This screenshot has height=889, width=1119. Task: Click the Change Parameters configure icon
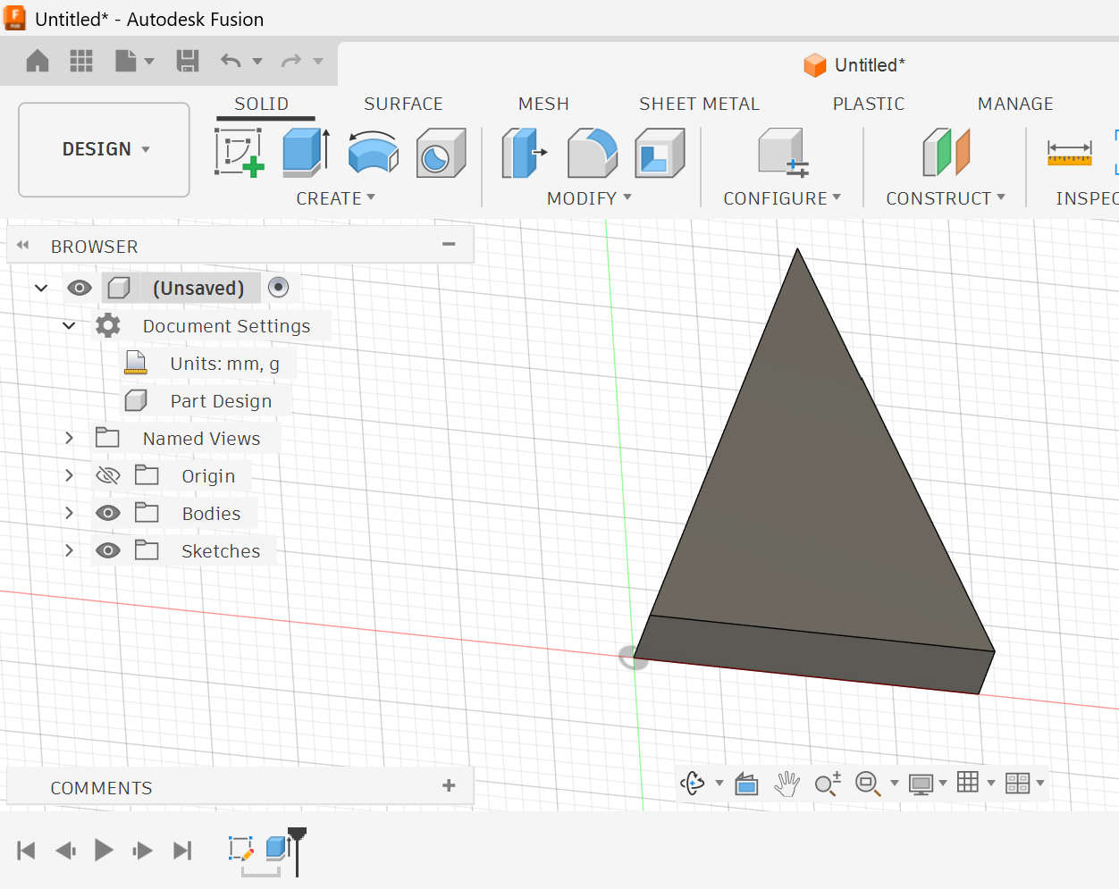point(782,152)
